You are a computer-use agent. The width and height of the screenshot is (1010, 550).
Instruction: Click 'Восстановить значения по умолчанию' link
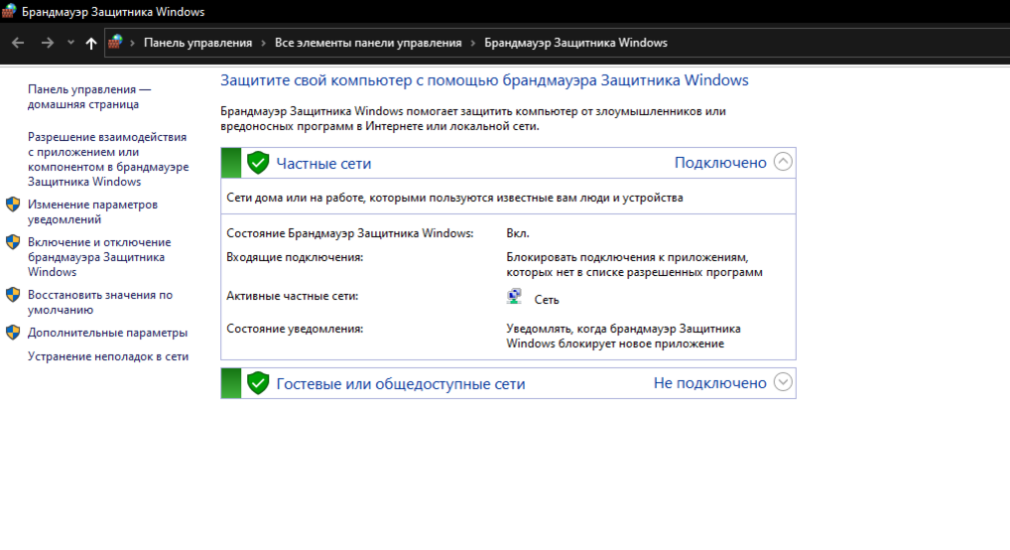pos(100,302)
